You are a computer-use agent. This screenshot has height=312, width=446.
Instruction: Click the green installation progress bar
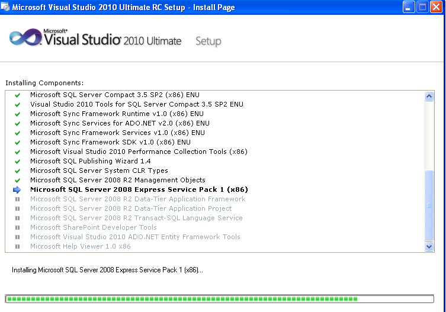(x=219, y=298)
